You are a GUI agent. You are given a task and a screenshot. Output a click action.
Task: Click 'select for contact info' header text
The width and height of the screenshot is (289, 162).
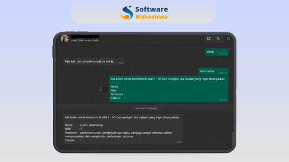[x=85, y=40]
